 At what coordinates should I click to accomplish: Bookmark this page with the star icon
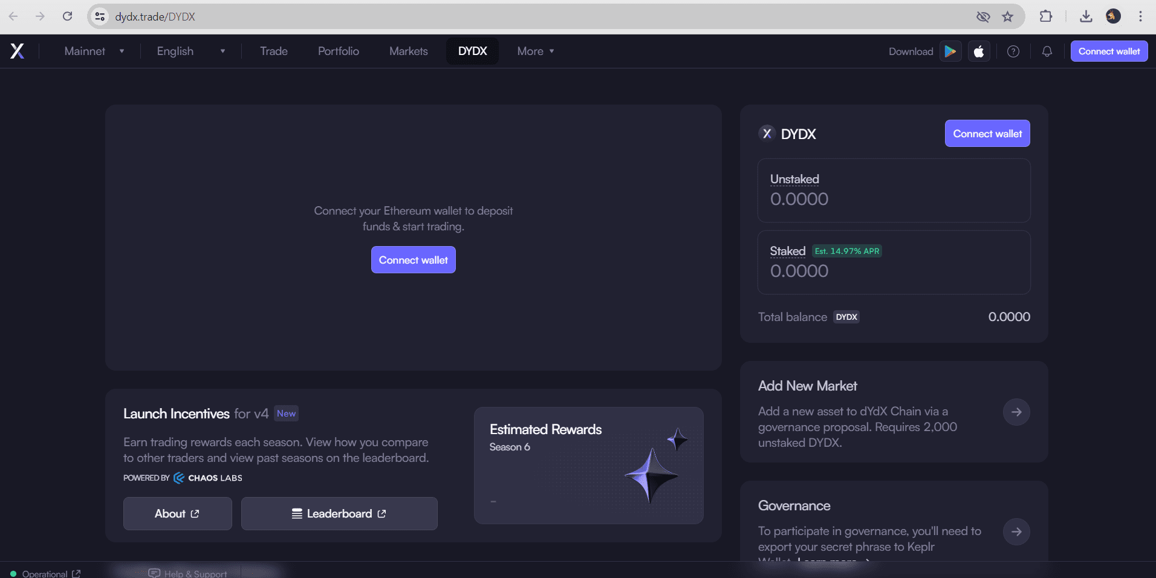tap(1007, 16)
